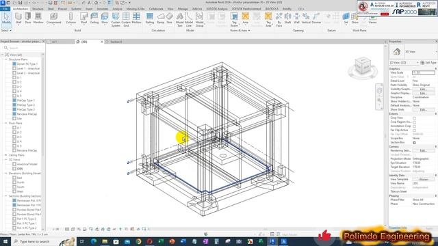Collapse the Sections tree node
This screenshot has height=246, width=438.
(x=6, y=196)
